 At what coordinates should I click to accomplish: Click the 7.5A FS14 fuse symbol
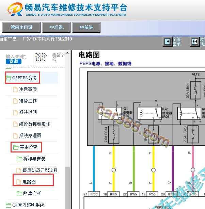[x=114, y=134]
